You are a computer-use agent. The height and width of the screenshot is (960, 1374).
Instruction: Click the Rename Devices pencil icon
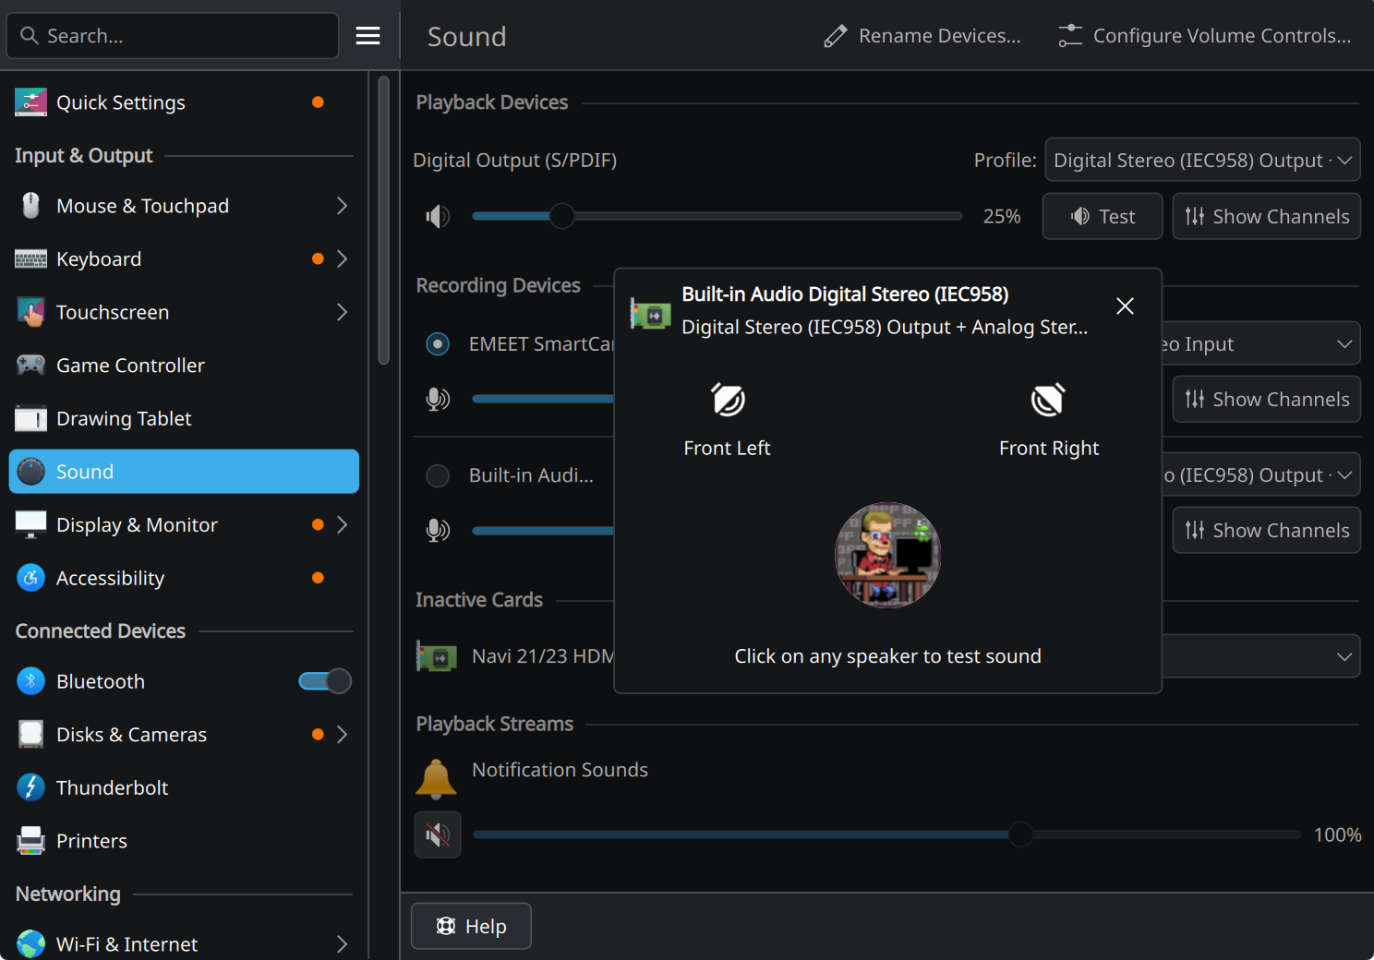(x=836, y=36)
